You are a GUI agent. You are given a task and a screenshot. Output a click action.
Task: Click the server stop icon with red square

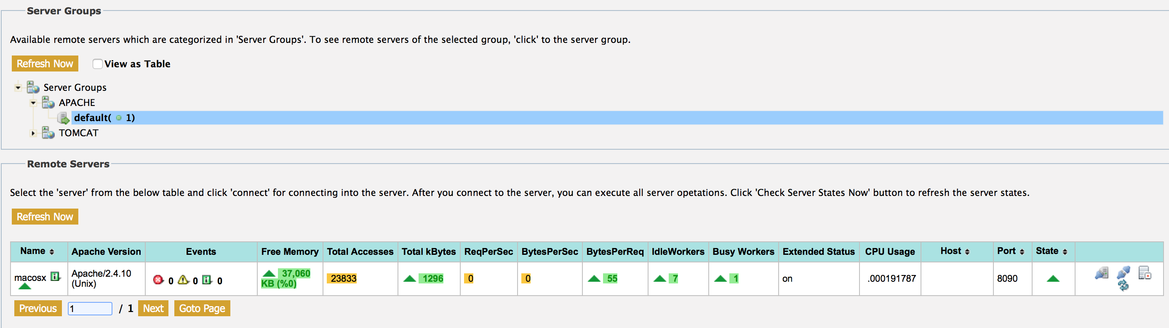[x=1145, y=273]
